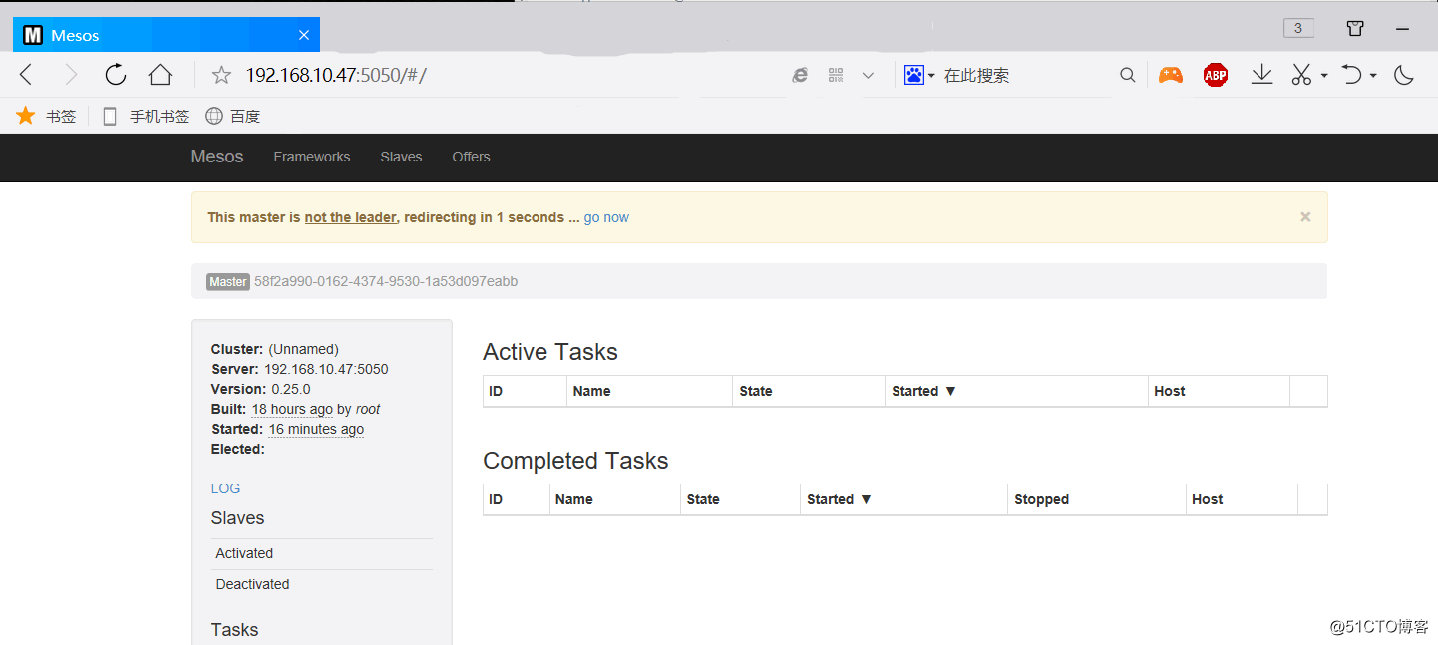
Task: Sort Active Tasks by Host column
Action: point(1219,391)
